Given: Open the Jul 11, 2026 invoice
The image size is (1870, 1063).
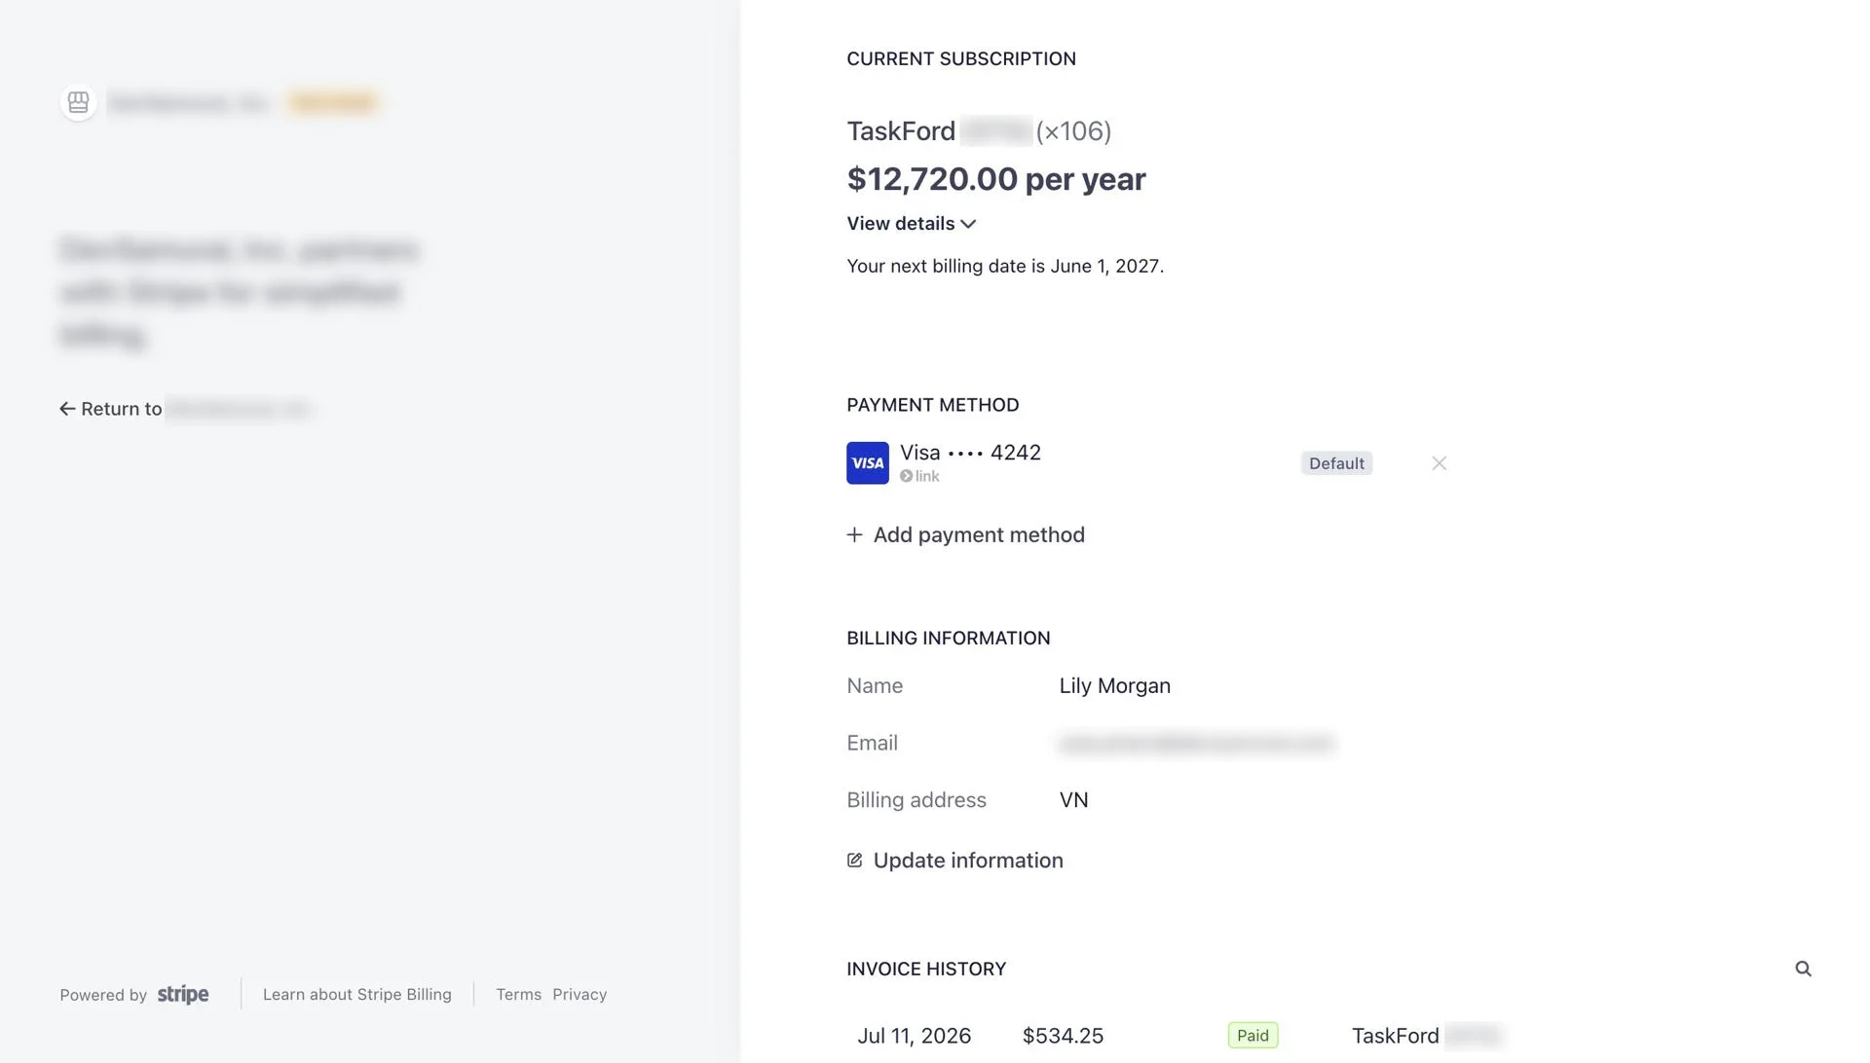Looking at the screenshot, I should pos(914,1036).
